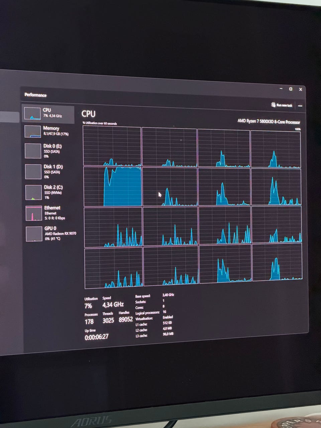Click the Ethernet 'S: 0 R: 0 Kbps' text

[55, 218]
